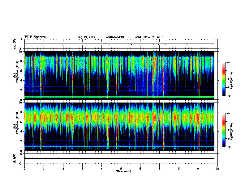Viewport: 245px width, 189px height.
Task: Select the date Sep. 19, 2022
Action: pyautogui.click(x=86, y=37)
